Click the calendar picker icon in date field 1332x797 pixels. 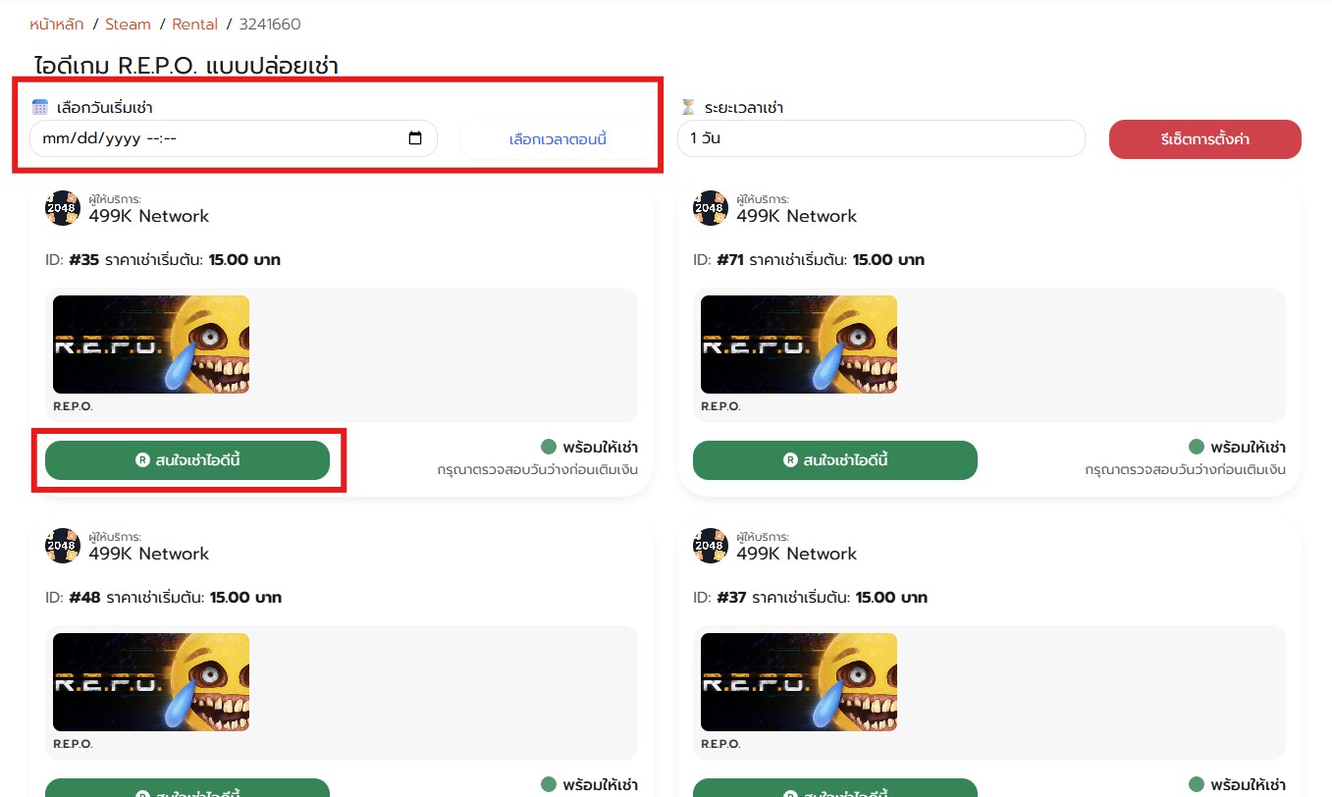click(415, 138)
